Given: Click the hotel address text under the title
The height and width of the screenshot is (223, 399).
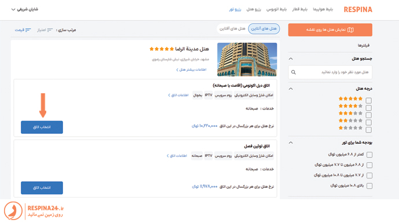Looking at the screenshot, I should point(180,60).
